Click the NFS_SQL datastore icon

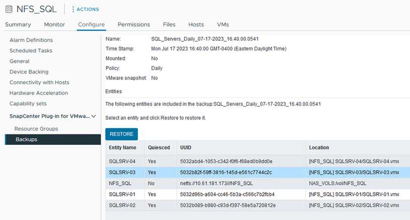(9, 9)
